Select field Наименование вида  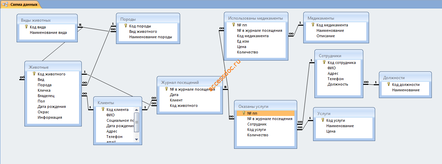click(x=49, y=32)
